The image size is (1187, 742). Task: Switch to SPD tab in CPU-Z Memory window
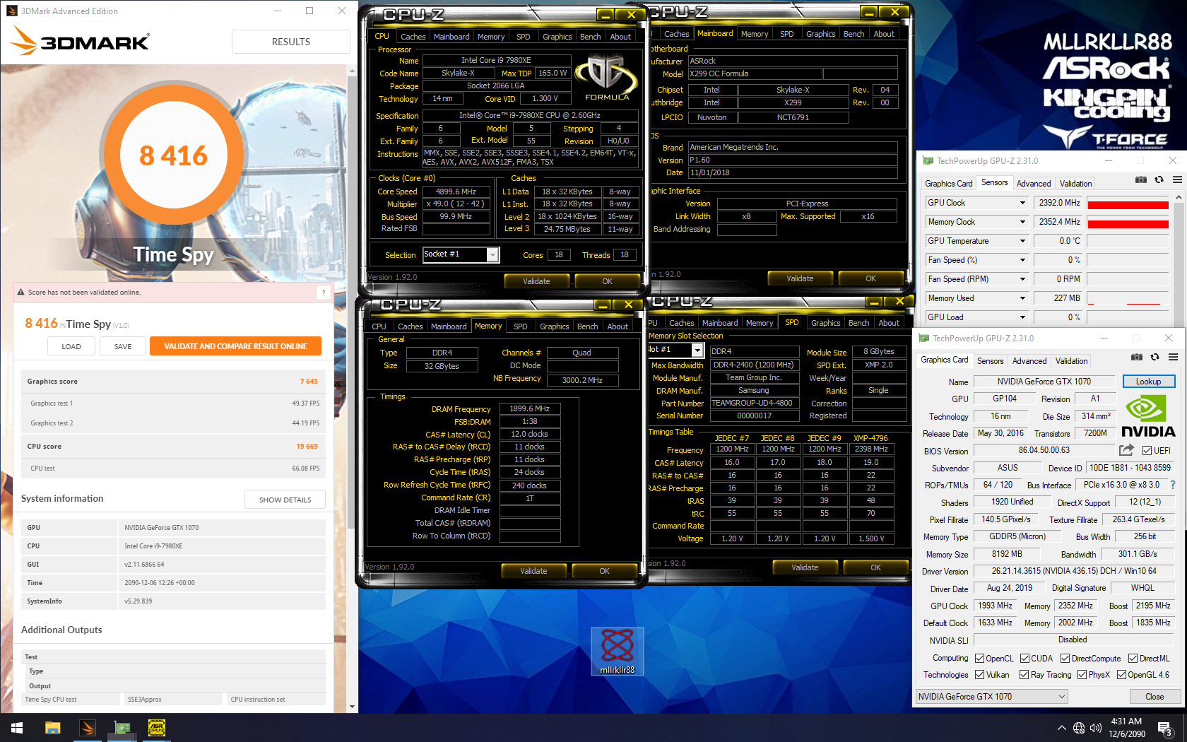pyautogui.click(x=521, y=326)
